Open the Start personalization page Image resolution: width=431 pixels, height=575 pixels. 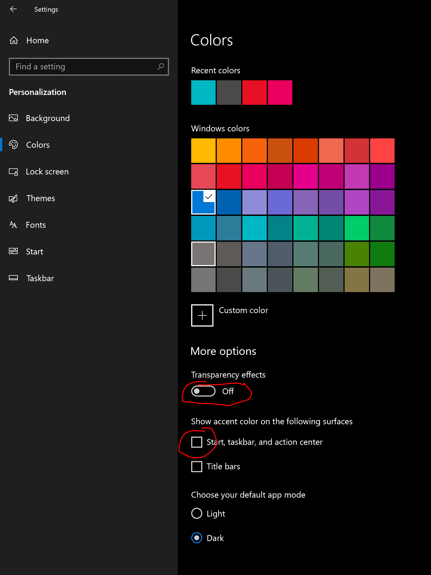[x=34, y=252]
